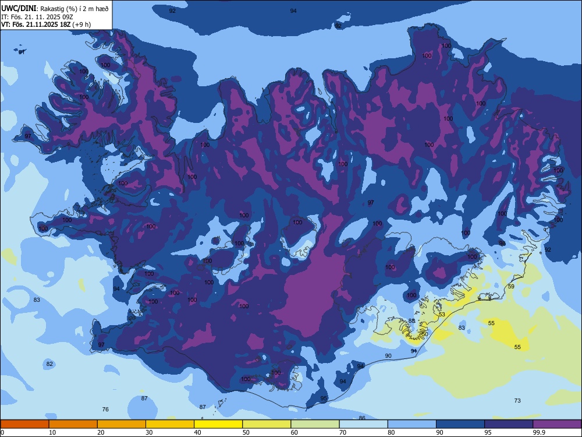Click the '20' legend tick label
The height and width of the screenshot is (437, 582).
click(101, 432)
